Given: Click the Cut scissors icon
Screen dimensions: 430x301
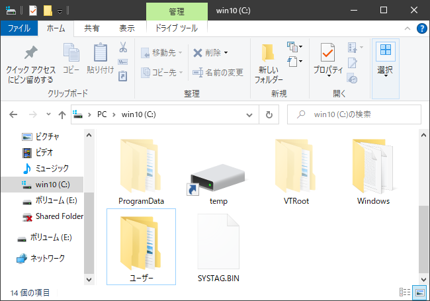Looking at the screenshot, I should click(123, 47).
